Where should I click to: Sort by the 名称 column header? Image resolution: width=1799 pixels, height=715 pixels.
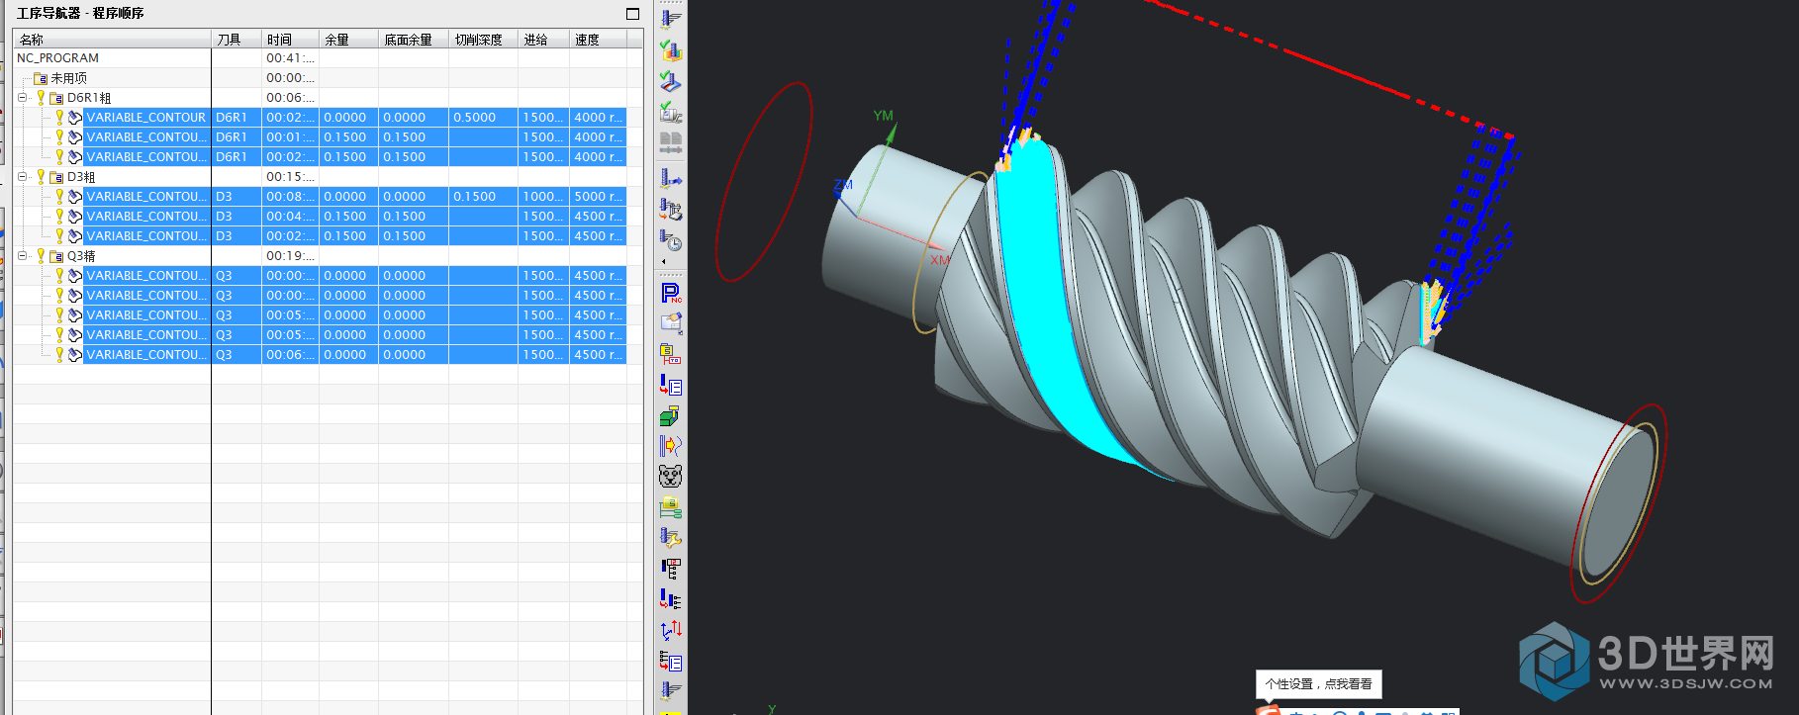click(x=112, y=40)
